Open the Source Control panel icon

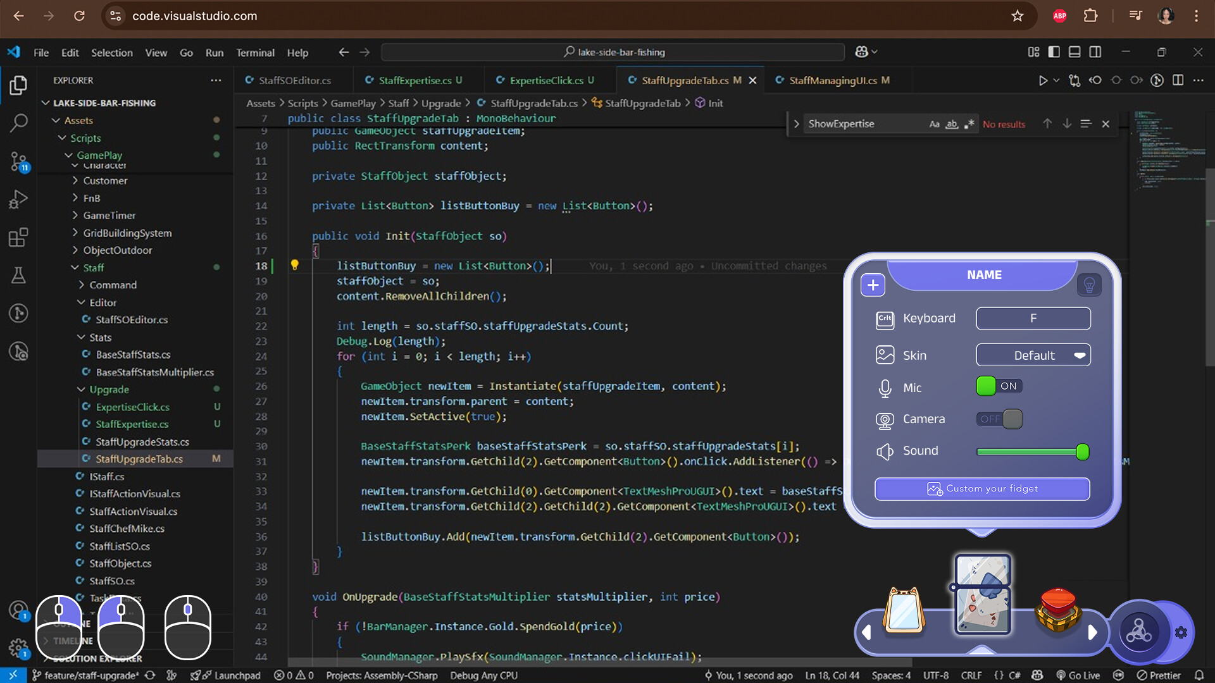click(x=18, y=161)
